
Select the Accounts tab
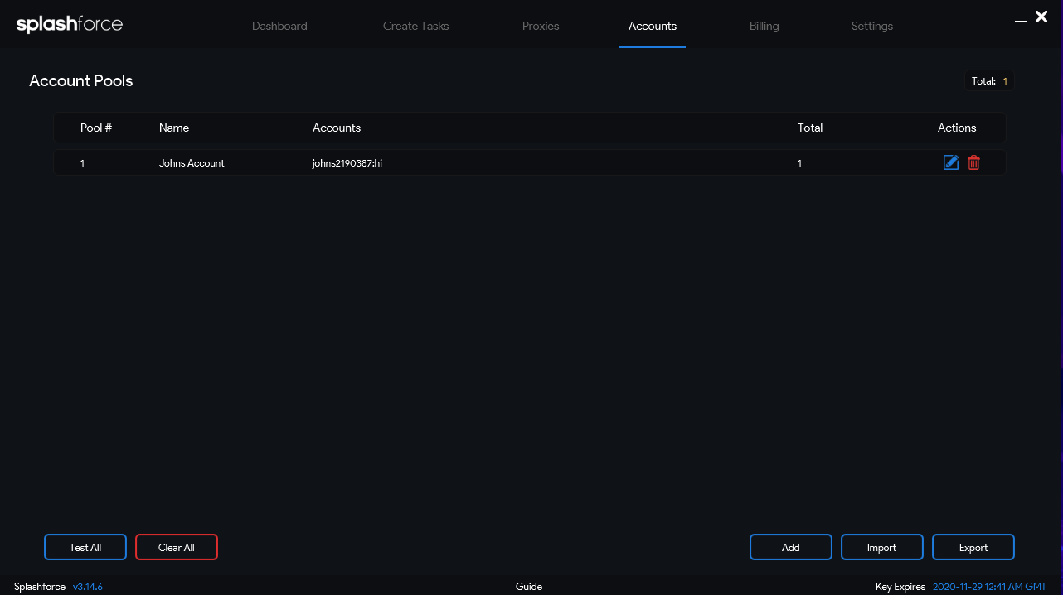(652, 26)
